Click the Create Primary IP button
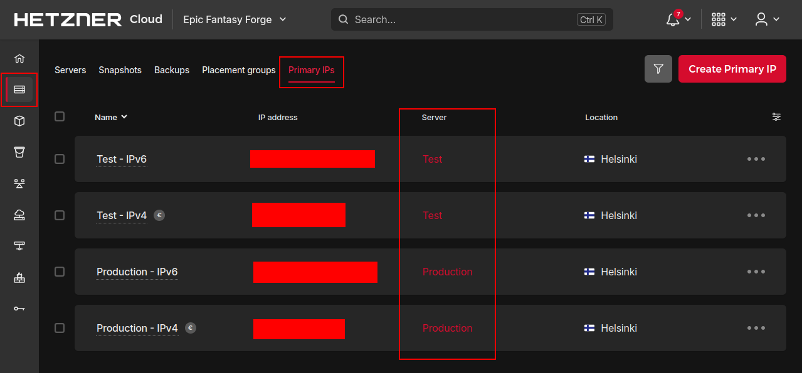 point(732,69)
